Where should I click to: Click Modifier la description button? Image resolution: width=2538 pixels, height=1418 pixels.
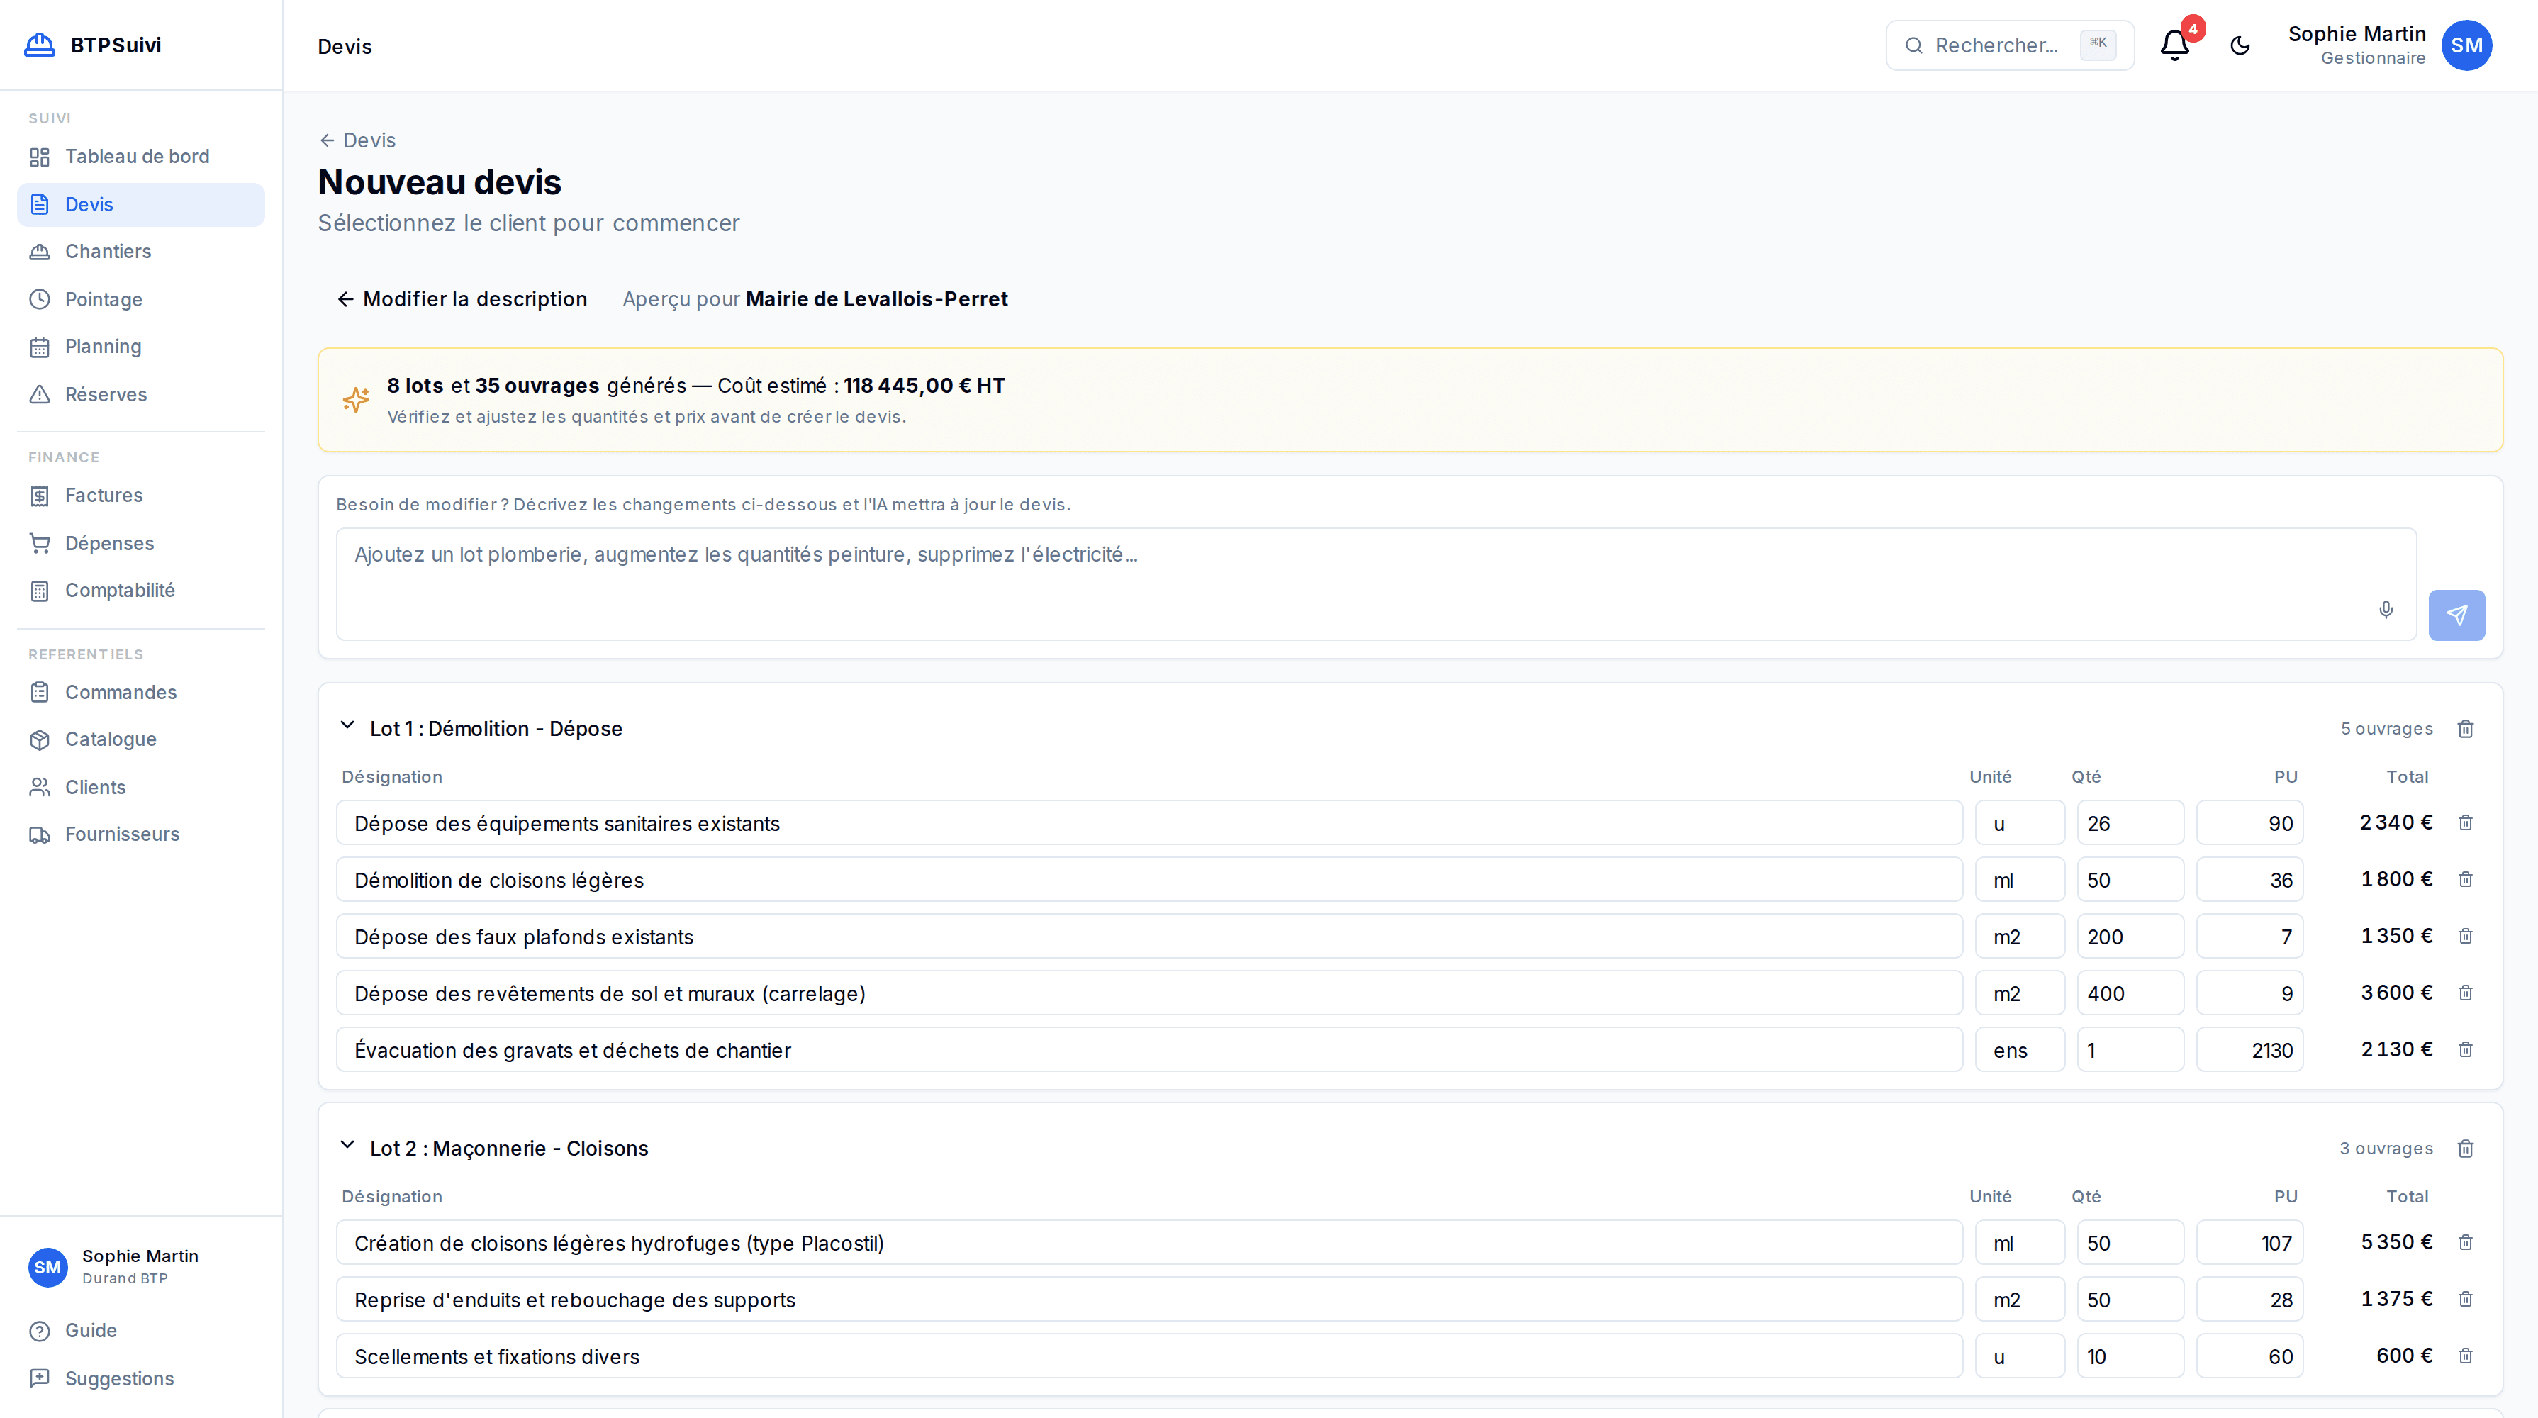(461, 298)
